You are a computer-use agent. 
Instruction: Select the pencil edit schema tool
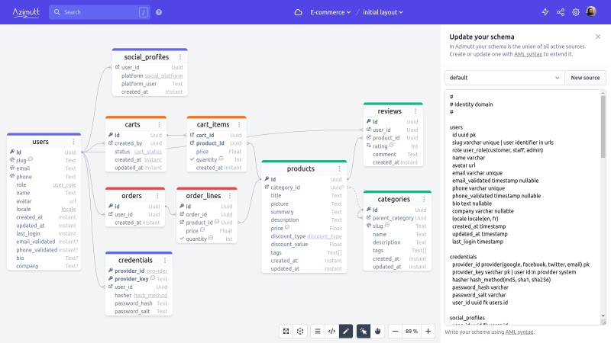[x=346, y=332]
